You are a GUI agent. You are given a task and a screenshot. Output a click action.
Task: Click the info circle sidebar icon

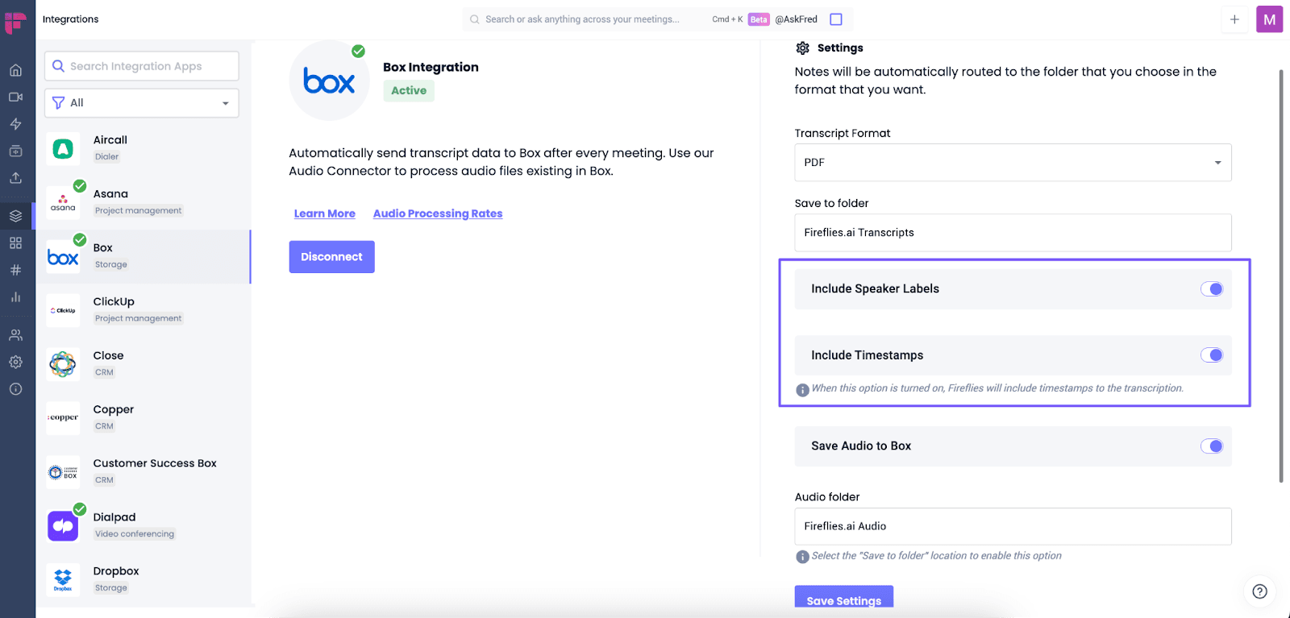(15, 389)
